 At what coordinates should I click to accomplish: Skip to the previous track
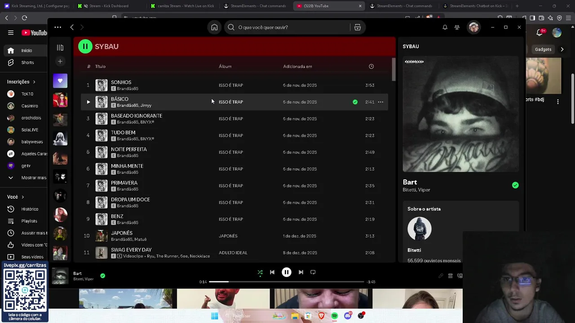pos(272,272)
